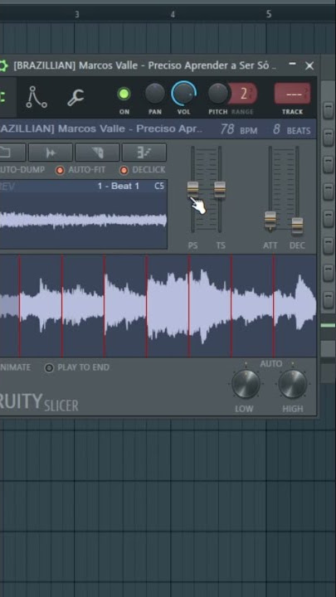Image resolution: width=336 pixels, height=597 pixels.
Task: Minimize the Fruity Slicer window
Action: [292, 65]
